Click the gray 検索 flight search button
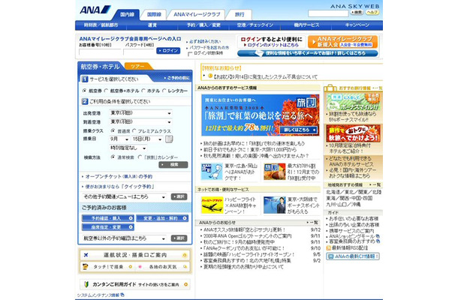458x300 pixels. point(173,165)
